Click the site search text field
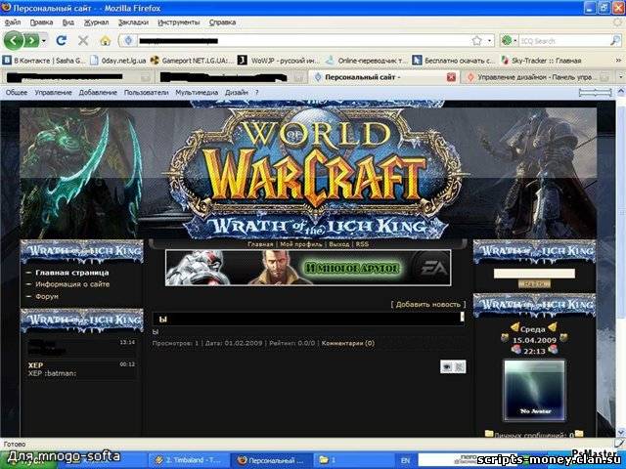This screenshot has width=626, height=469. 533,271
